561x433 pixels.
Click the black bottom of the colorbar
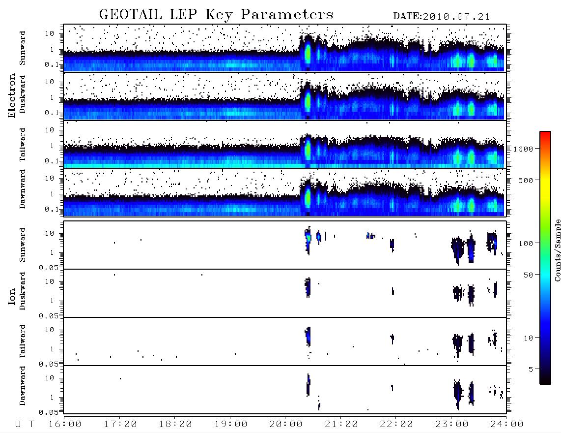[x=545, y=380]
